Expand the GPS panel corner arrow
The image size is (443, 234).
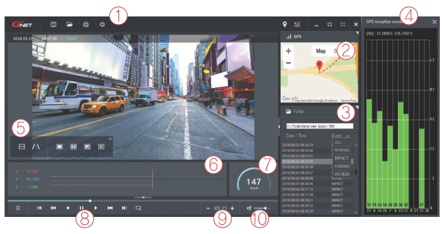click(x=357, y=34)
